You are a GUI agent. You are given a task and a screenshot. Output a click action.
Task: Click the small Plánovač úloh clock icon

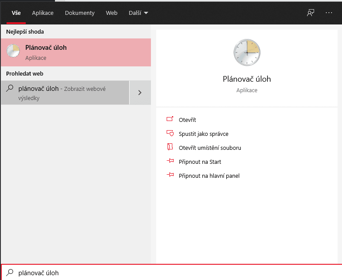point(13,51)
